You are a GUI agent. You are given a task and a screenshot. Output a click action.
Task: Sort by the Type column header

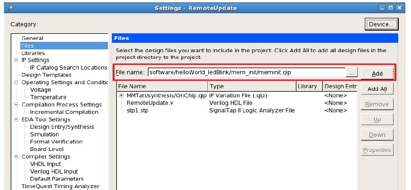point(252,87)
